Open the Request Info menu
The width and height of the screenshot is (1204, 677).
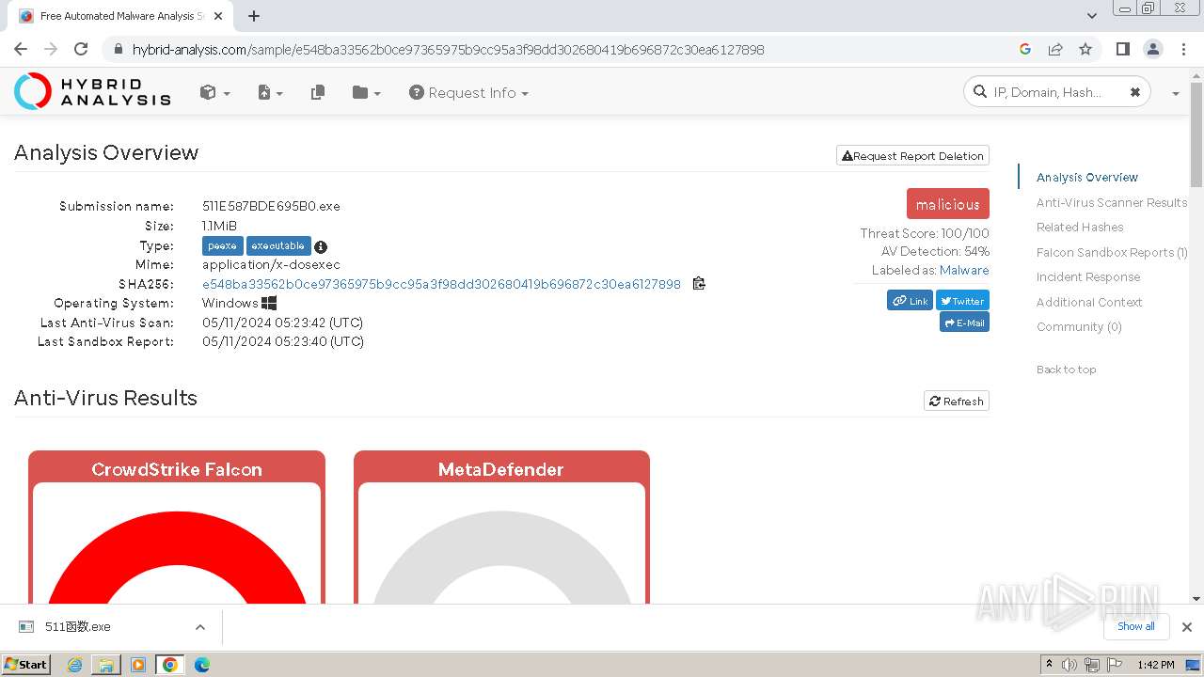468,92
